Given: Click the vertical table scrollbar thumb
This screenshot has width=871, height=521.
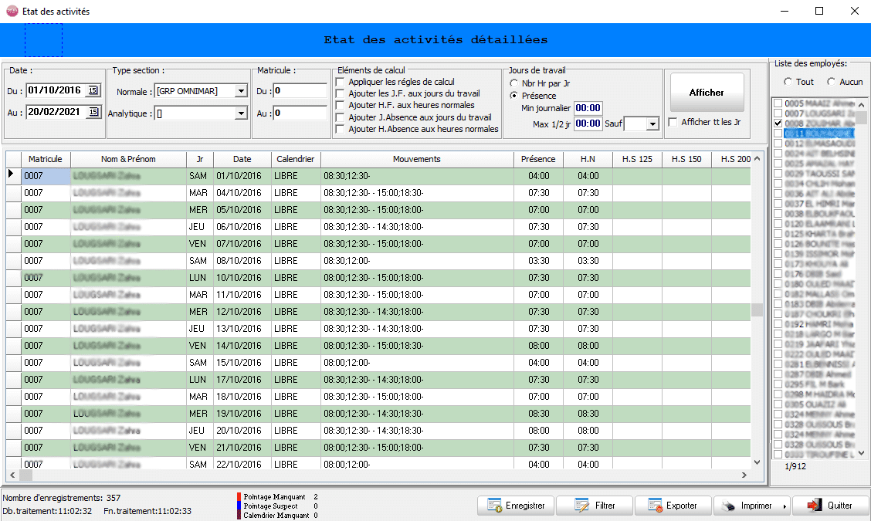Looking at the screenshot, I should pyautogui.click(x=757, y=310).
